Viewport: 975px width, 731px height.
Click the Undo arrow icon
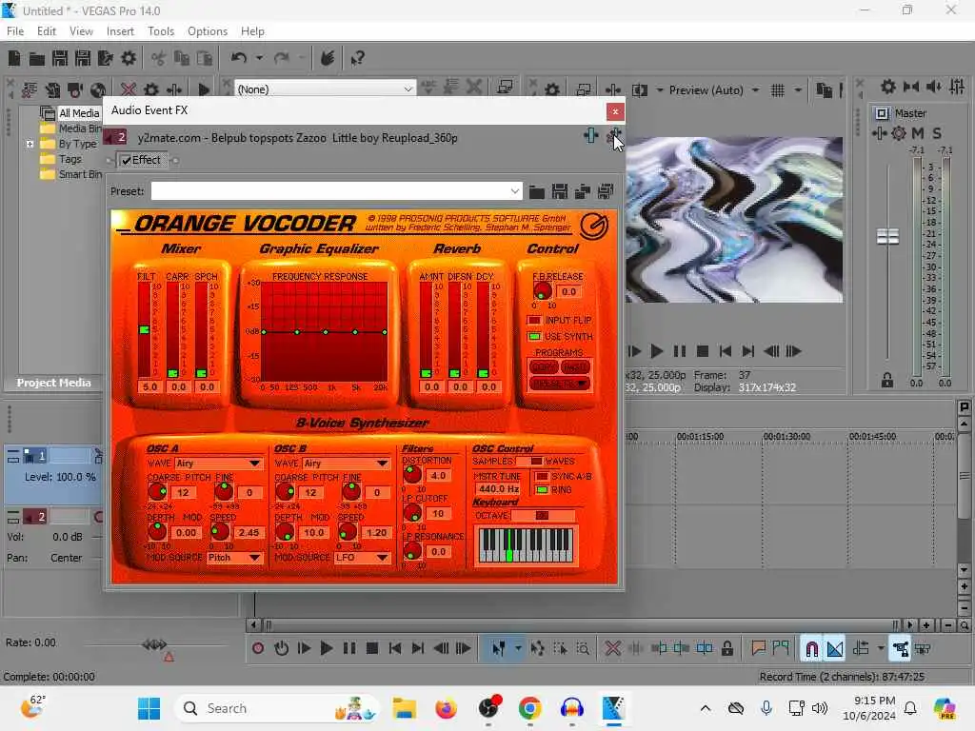tap(238, 58)
